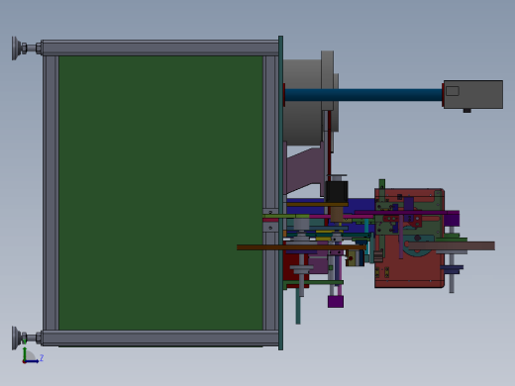The height and width of the screenshot is (386, 515).
Task: Select the purple block at bottom
Action: click(x=336, y=302)
